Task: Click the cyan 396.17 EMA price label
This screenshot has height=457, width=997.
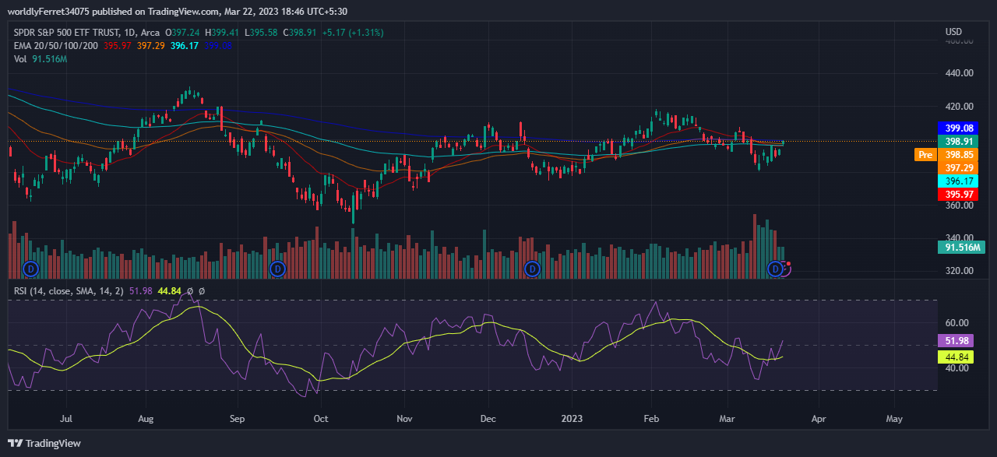Action: [959, 181]
